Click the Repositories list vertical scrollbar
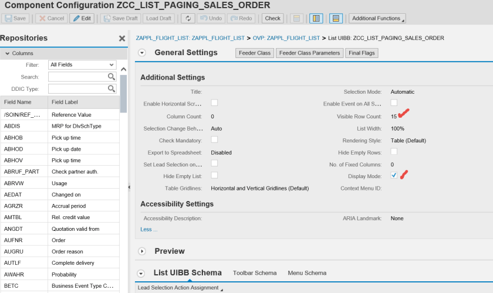The width and height of the screenshot is (493, 293). pos(124,93)
